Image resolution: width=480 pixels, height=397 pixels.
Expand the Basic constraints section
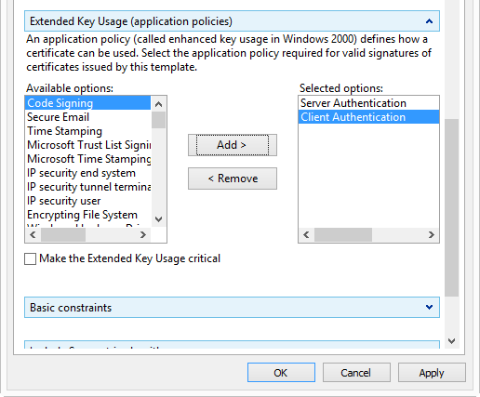429,307
